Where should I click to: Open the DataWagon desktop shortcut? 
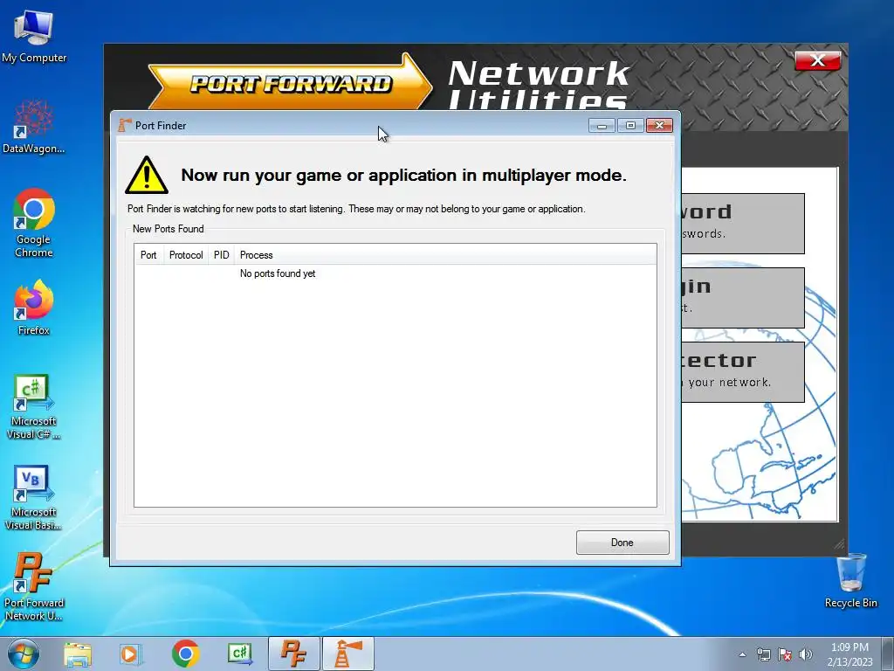tap(34, 127)
